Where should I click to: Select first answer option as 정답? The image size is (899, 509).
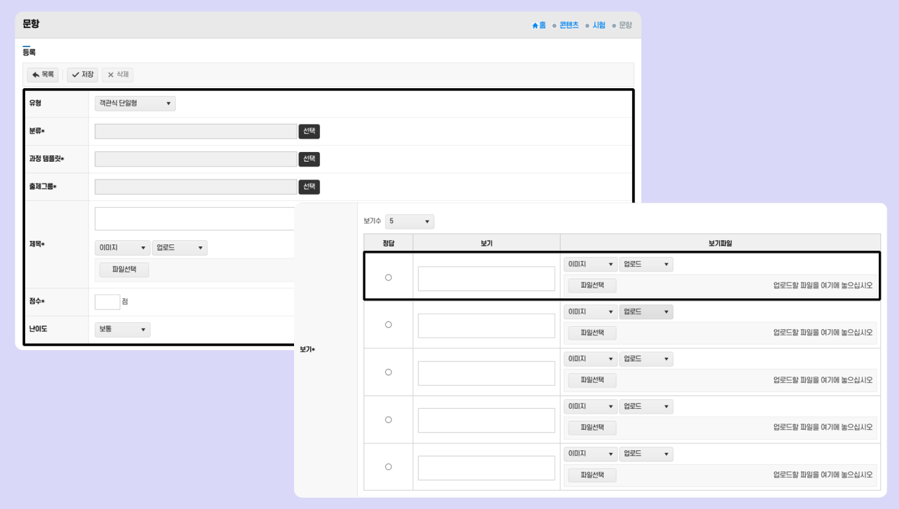(x=389, y=278)
